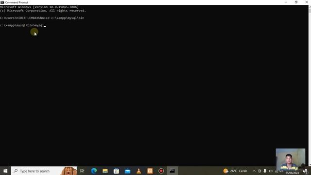Viewport: 311px width, 175px height.
Task: Click the Command Prompt title bar icon
Action: click(2, 2)
